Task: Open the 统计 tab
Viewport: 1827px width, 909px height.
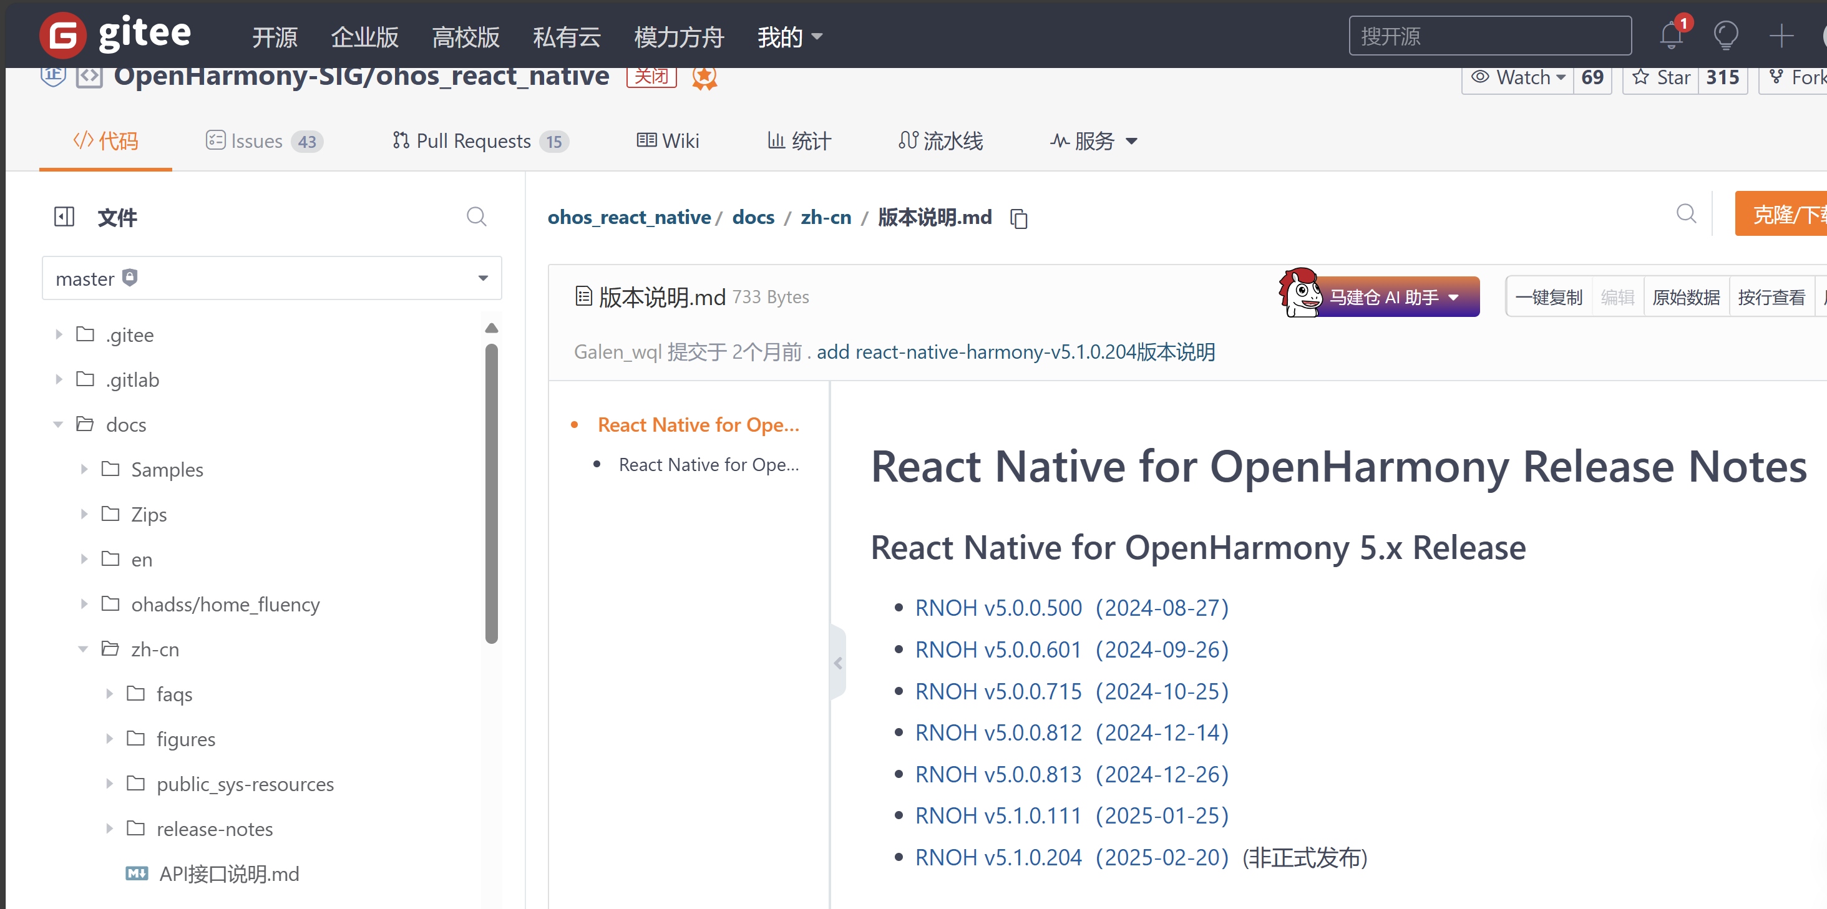Action: pos(799,141)
